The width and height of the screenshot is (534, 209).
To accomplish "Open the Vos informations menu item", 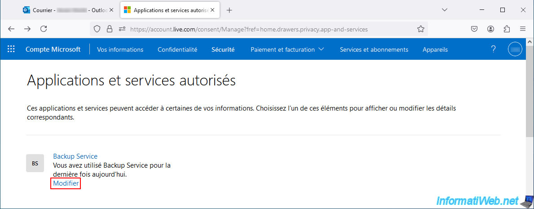I will click(x=120, y=49).
